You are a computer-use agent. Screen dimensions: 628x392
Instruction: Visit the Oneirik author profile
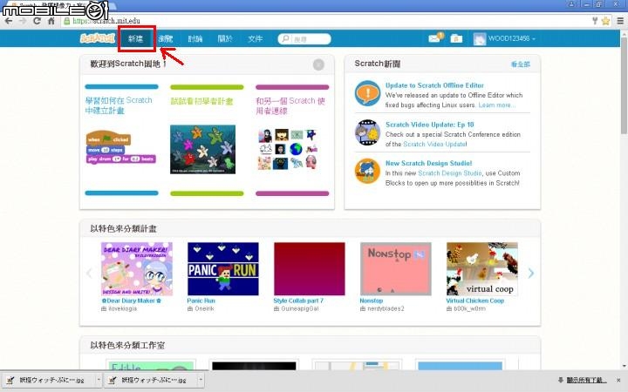(x=204, y=308)
